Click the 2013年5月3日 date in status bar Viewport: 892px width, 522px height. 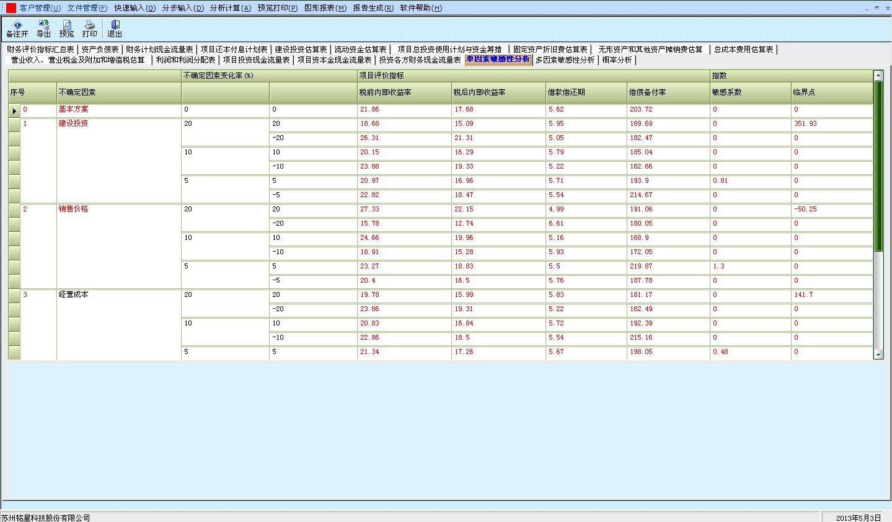pos(858,518)
